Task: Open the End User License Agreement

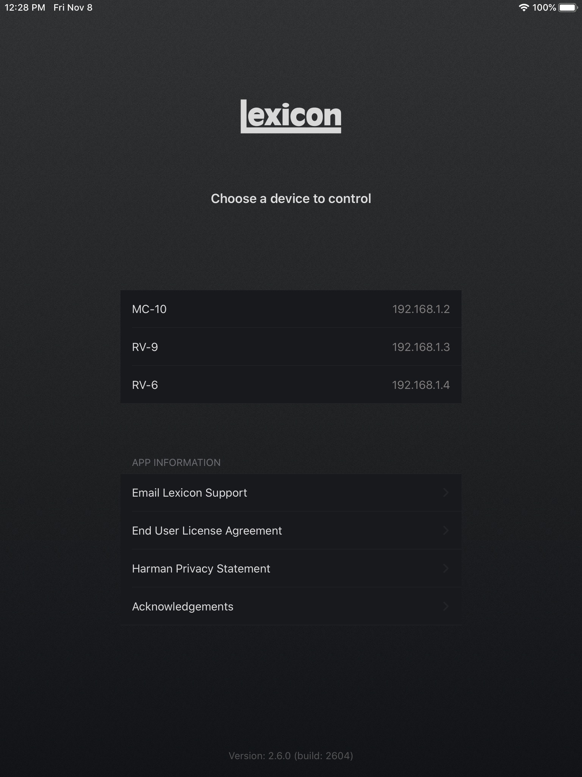Action: click(207, 531)
